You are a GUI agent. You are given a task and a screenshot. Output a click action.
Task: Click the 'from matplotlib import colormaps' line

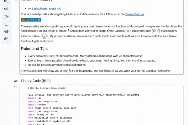[x=50, y=118]
